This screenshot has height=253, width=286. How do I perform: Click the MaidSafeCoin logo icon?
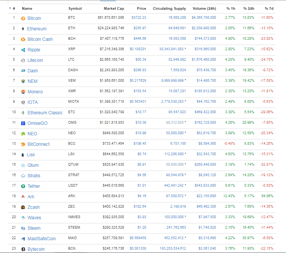tap(23, 239)
